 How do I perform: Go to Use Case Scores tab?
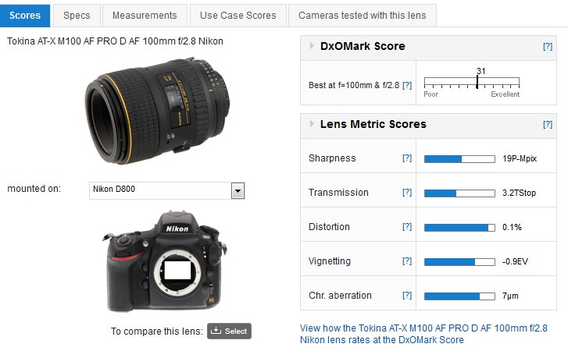click(238, 16)
